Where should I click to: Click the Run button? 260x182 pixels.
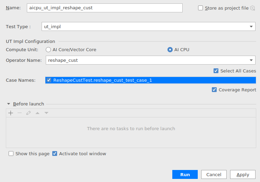tap(185, 174)
